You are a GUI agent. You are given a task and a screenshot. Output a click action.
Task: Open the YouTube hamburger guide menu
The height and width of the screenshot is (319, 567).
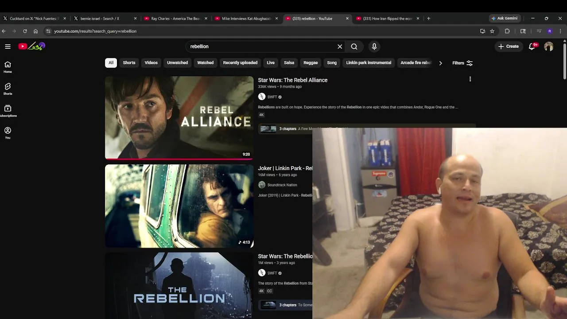point(8,47)
